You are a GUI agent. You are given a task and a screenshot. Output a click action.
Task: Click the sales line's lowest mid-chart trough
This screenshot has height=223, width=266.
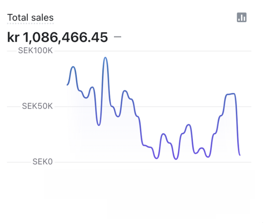176,159
